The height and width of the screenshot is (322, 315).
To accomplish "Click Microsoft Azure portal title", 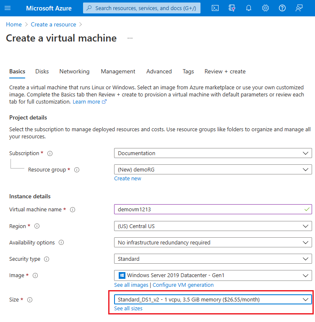I will (x=49, y=8).
